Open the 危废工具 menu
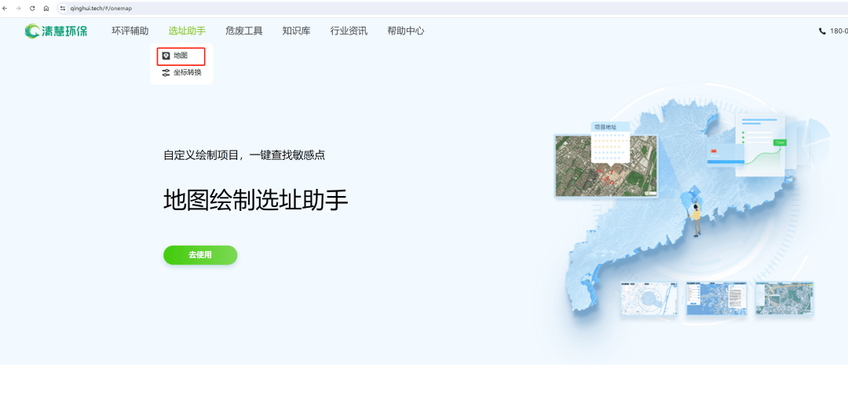The height and width of the screenshot is (396, 848). pos(244,31)
